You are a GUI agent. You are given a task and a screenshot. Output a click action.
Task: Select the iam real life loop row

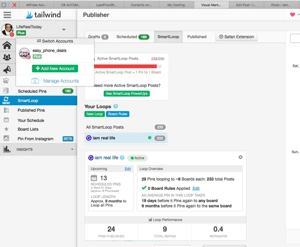(x=126, y=138)
